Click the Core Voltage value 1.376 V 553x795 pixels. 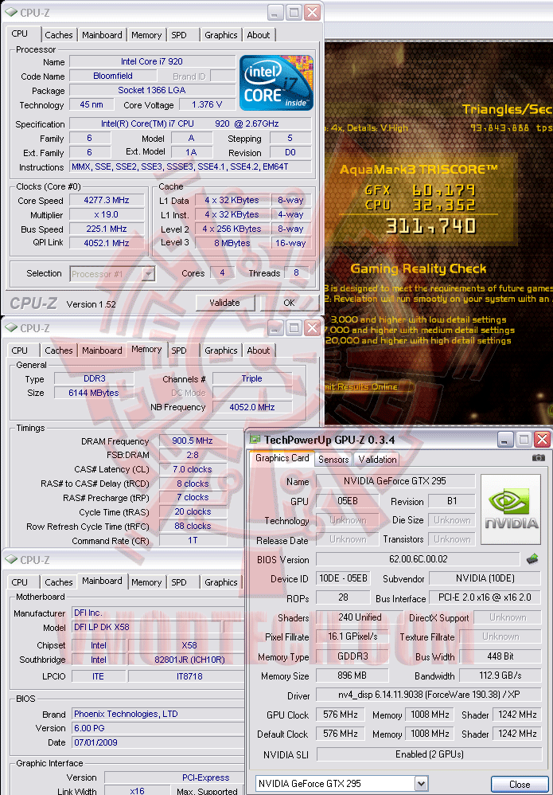pos(207,104)
